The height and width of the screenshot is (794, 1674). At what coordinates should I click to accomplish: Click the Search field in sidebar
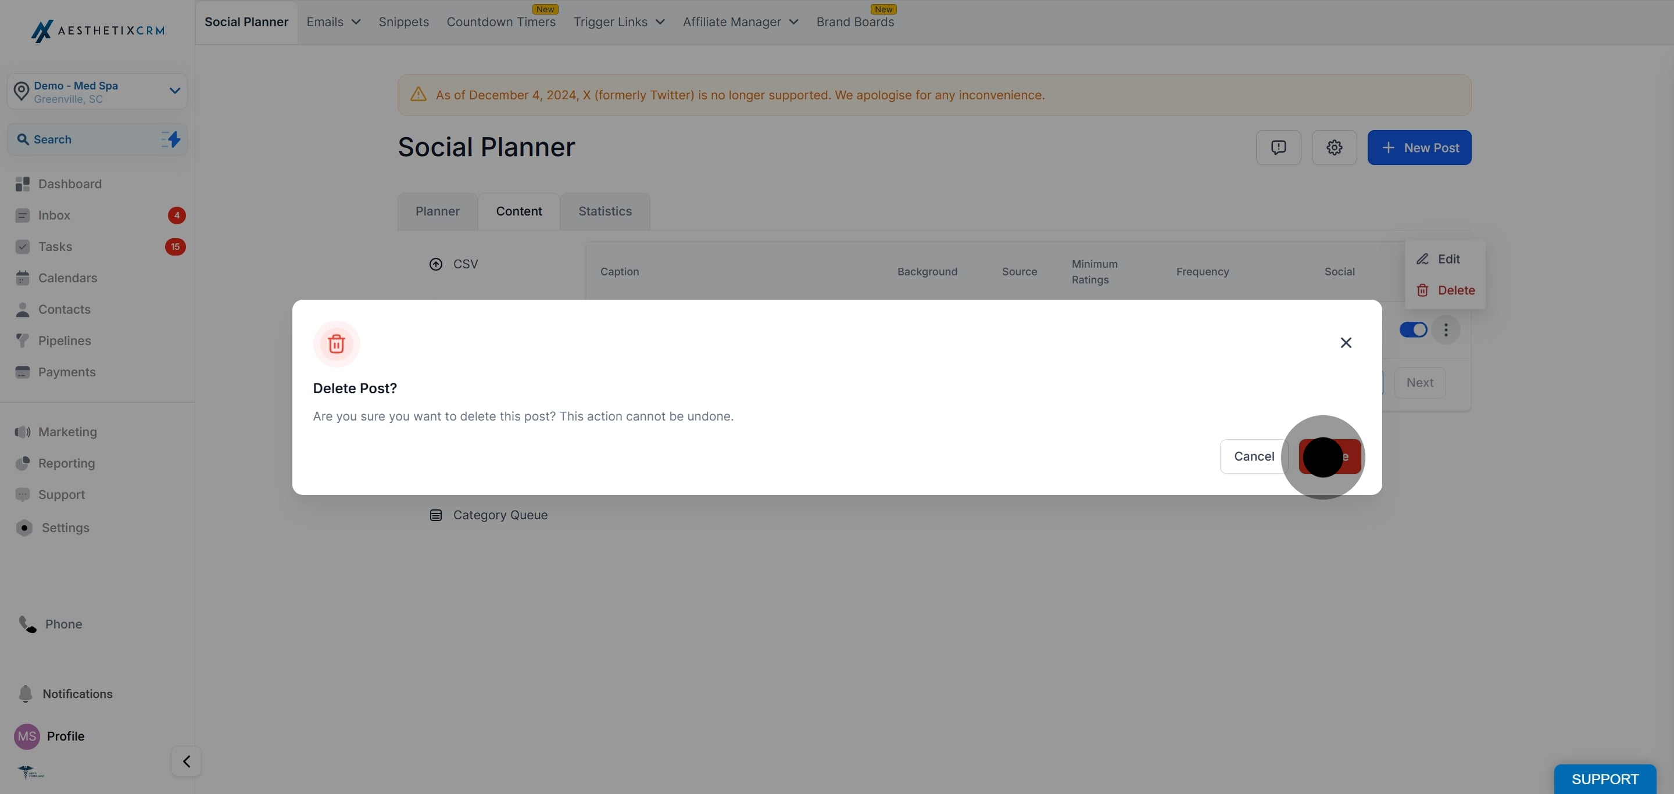97,139
